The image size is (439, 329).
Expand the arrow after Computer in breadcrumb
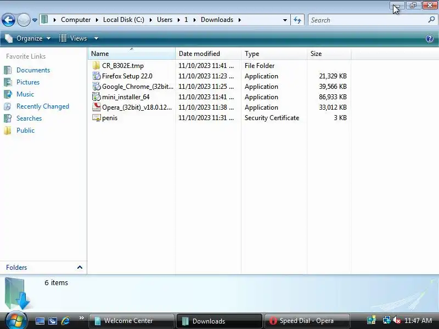(x=97, y=20)
